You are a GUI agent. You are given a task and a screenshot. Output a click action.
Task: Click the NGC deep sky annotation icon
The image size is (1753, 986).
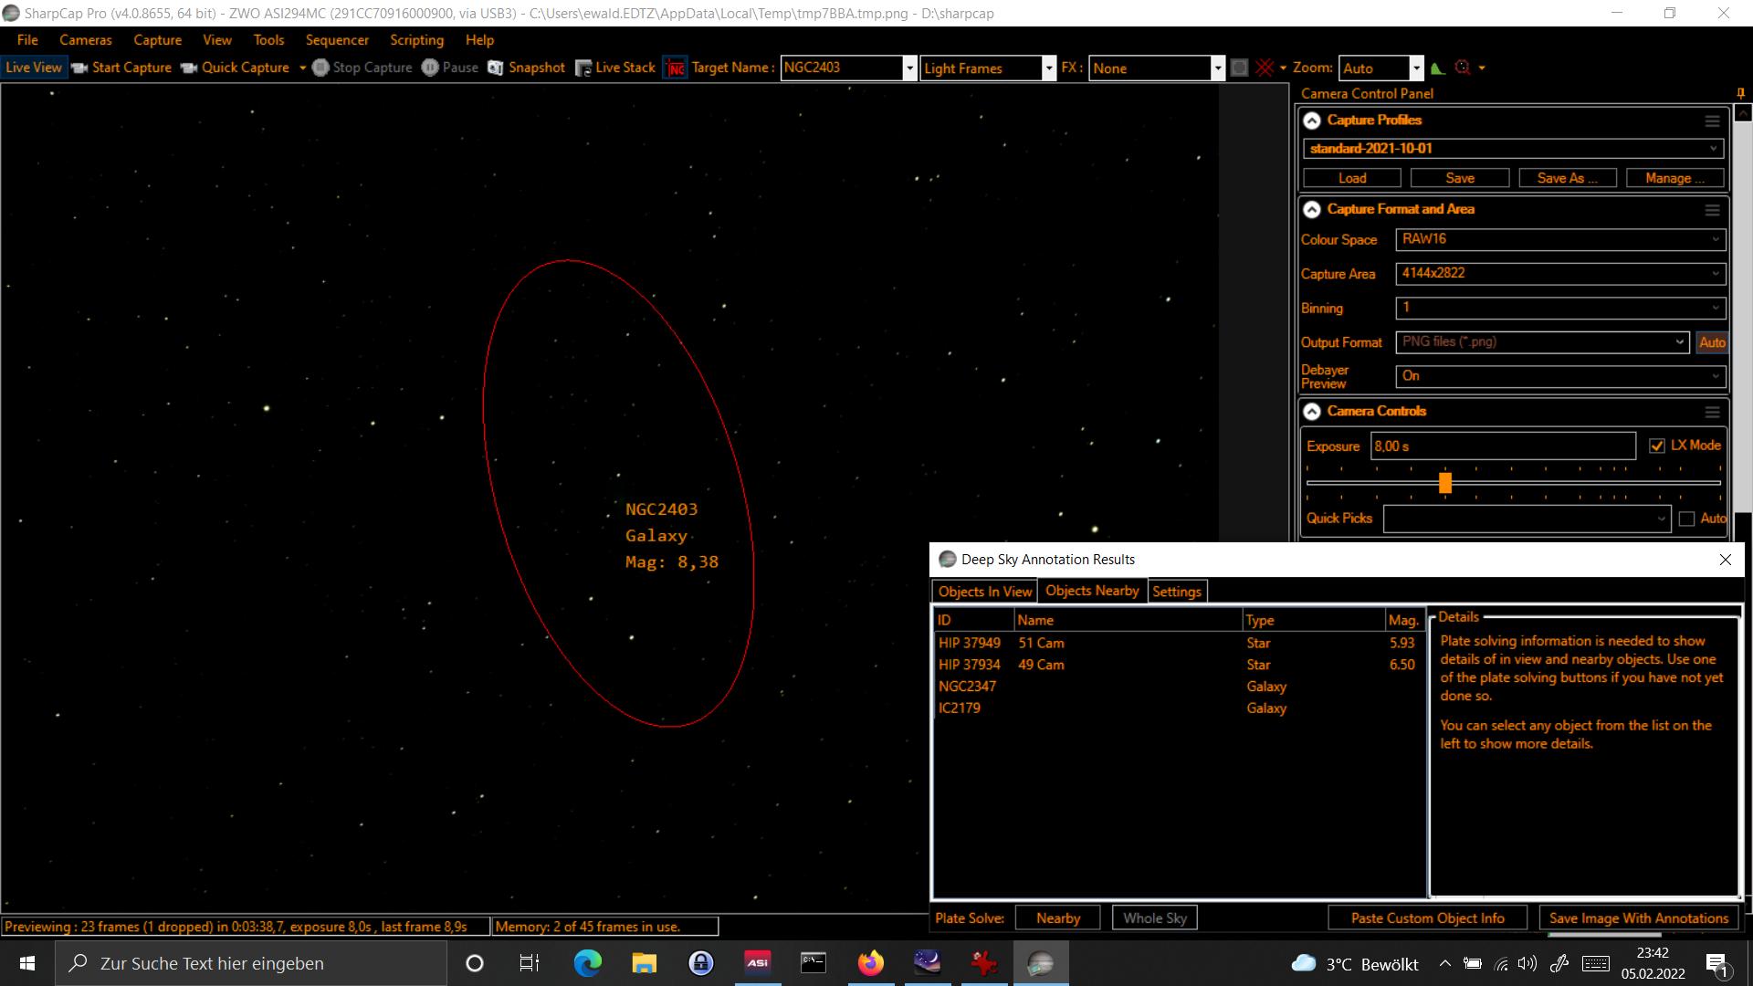tap(675, 68)
